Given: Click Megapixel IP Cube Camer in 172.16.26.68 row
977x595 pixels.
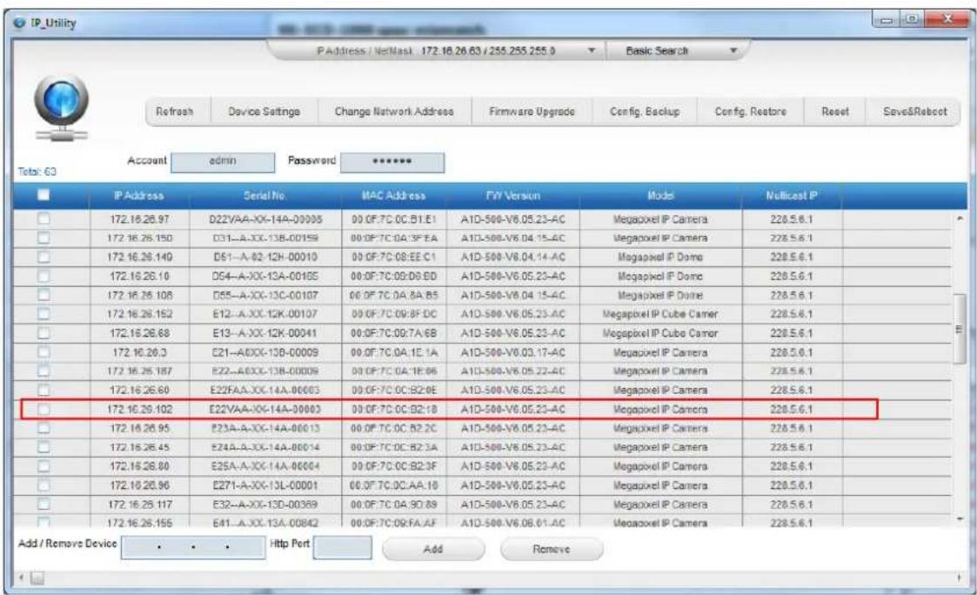Looking at the screenshot, I should coord(659,333).
